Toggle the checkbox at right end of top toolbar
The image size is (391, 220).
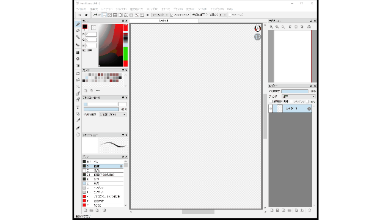(x=230, y=15)
